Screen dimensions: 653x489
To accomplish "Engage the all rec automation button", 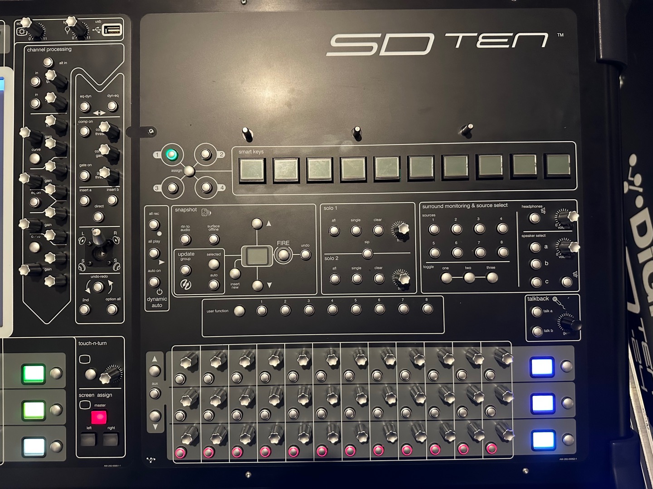I will [x=154, y=225].
